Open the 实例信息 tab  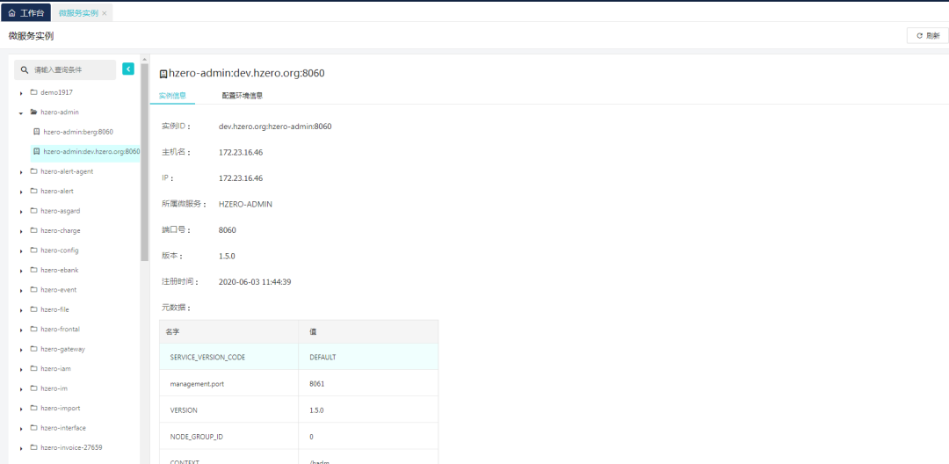click(172, 95)
